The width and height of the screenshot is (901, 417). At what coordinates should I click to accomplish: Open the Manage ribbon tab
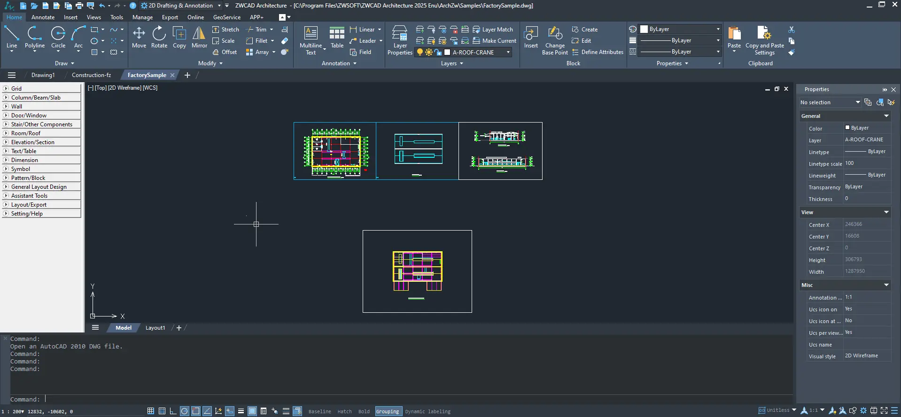[142, 17]
